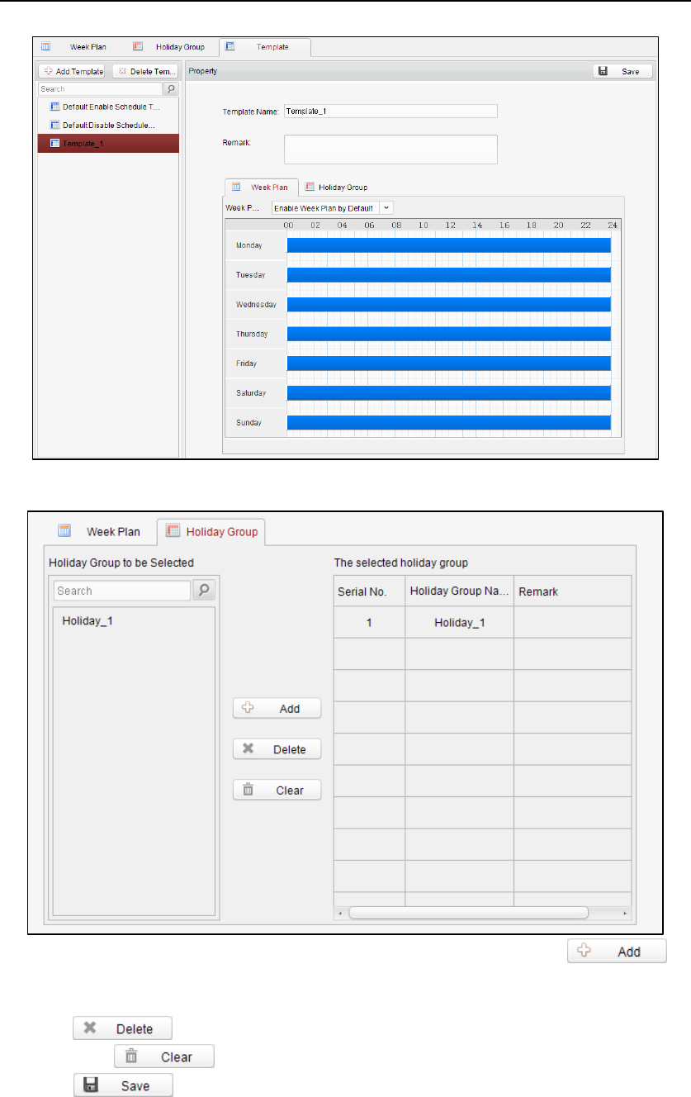The image size is (691, 1097).
Task: Switch to the top Week Plan tab
Action: click(75, 47)
